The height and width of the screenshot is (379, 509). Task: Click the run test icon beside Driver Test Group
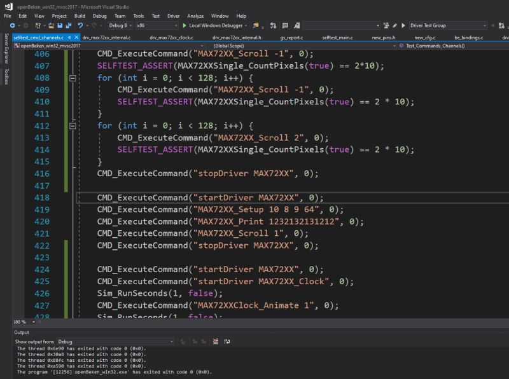(x=403, y=25)
